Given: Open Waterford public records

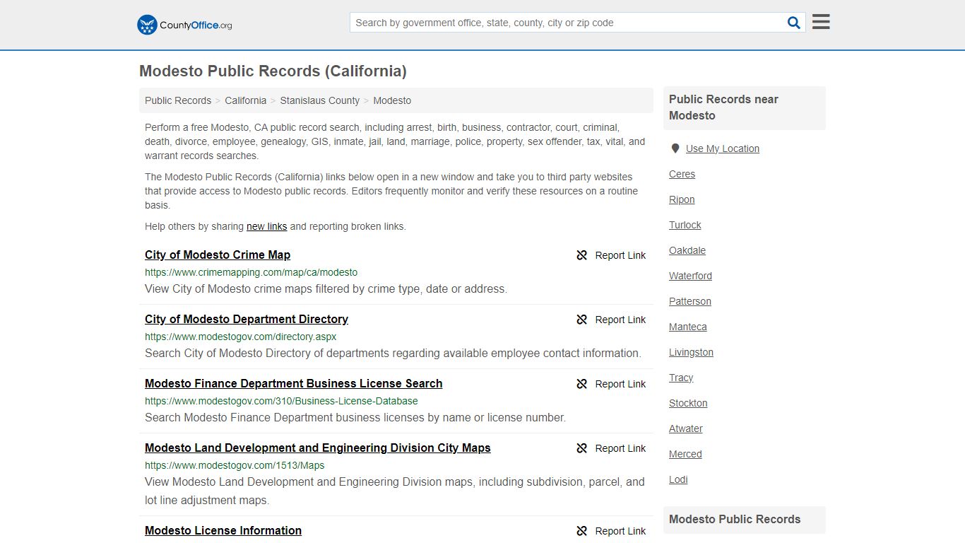Looking at the screenshot, I should pyautogui.click(x=690, y=276).
